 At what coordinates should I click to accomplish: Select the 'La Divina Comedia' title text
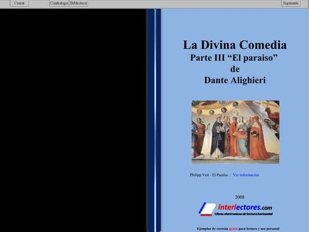point(235,45)
